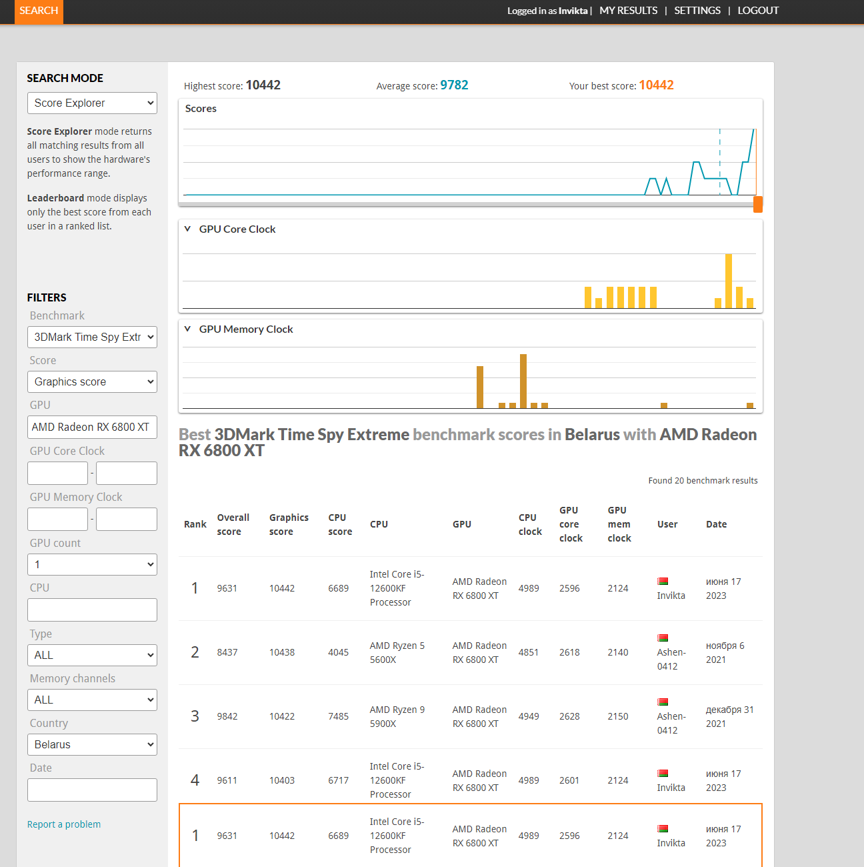This screenshot has height=867, width=864.
Task: Click CPU score 4045
Action: point(338,652)
